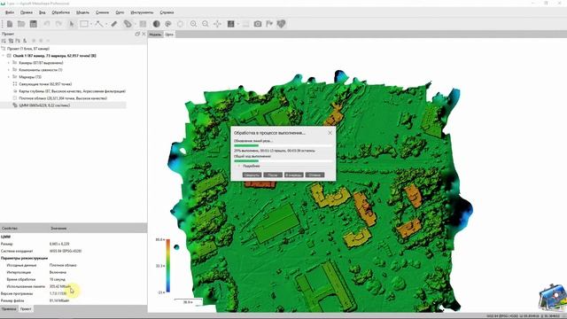This screenshot has width=567, height=319.
Task: Open the DEM view mode dropdown arrow
Action: point(238,24)
